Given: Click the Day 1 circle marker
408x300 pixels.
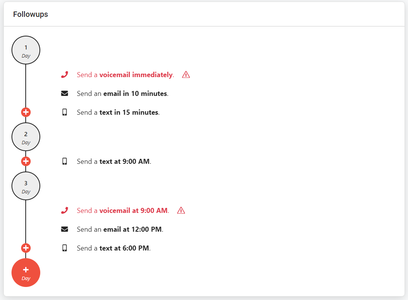Looking at the screenshot, I should 26,50.
